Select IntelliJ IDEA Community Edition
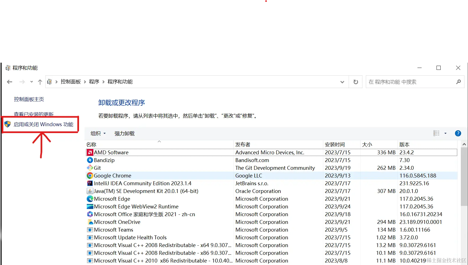Viewport: 468px width, 265px height. pyautogui.click(x=143, y=183)
